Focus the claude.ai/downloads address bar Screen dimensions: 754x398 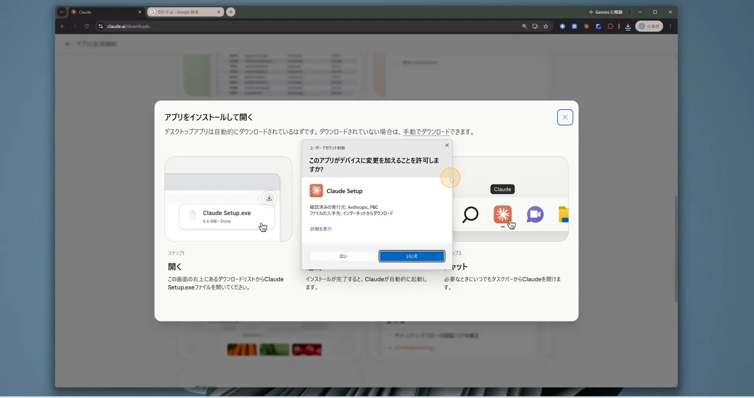tap(310, 26)
